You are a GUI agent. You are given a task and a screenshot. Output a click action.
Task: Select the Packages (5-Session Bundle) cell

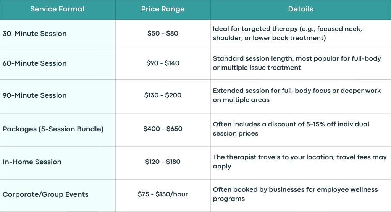[x=53, y=129]
